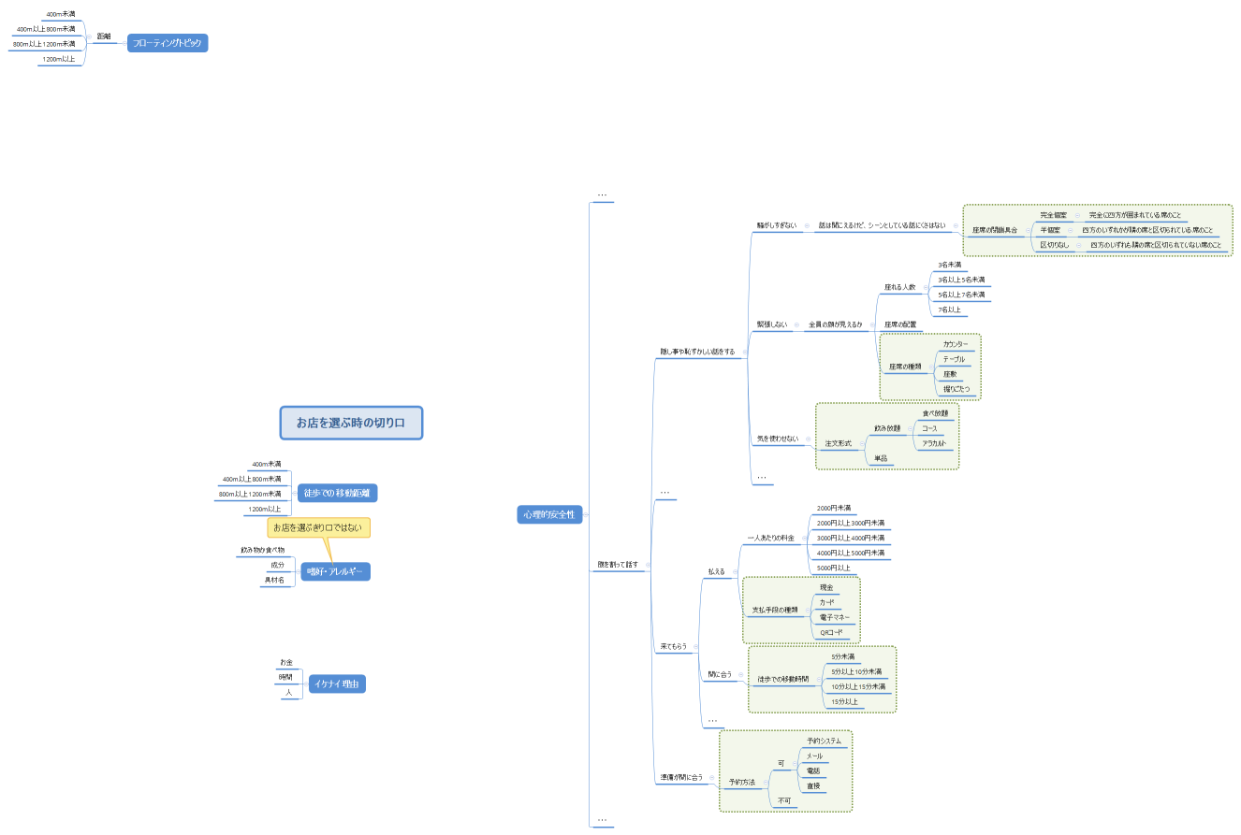Select the central topic お店を選ぶ時の切り口
Viewport: 1241px width, 835px height.
click(x=351, y=423)
